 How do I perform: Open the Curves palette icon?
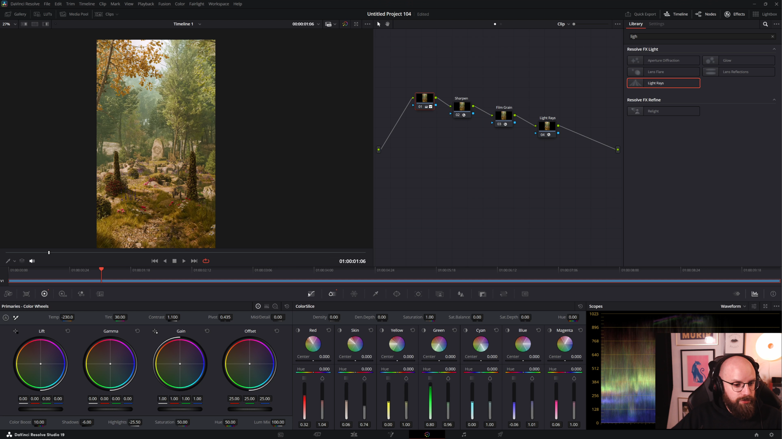pos(311,294)
